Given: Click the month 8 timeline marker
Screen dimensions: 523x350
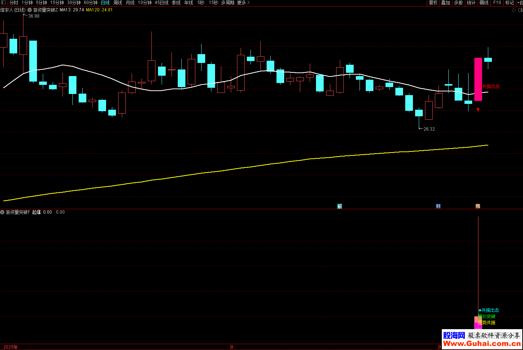Looking at the screenshot, I should (x=232, y=347).
